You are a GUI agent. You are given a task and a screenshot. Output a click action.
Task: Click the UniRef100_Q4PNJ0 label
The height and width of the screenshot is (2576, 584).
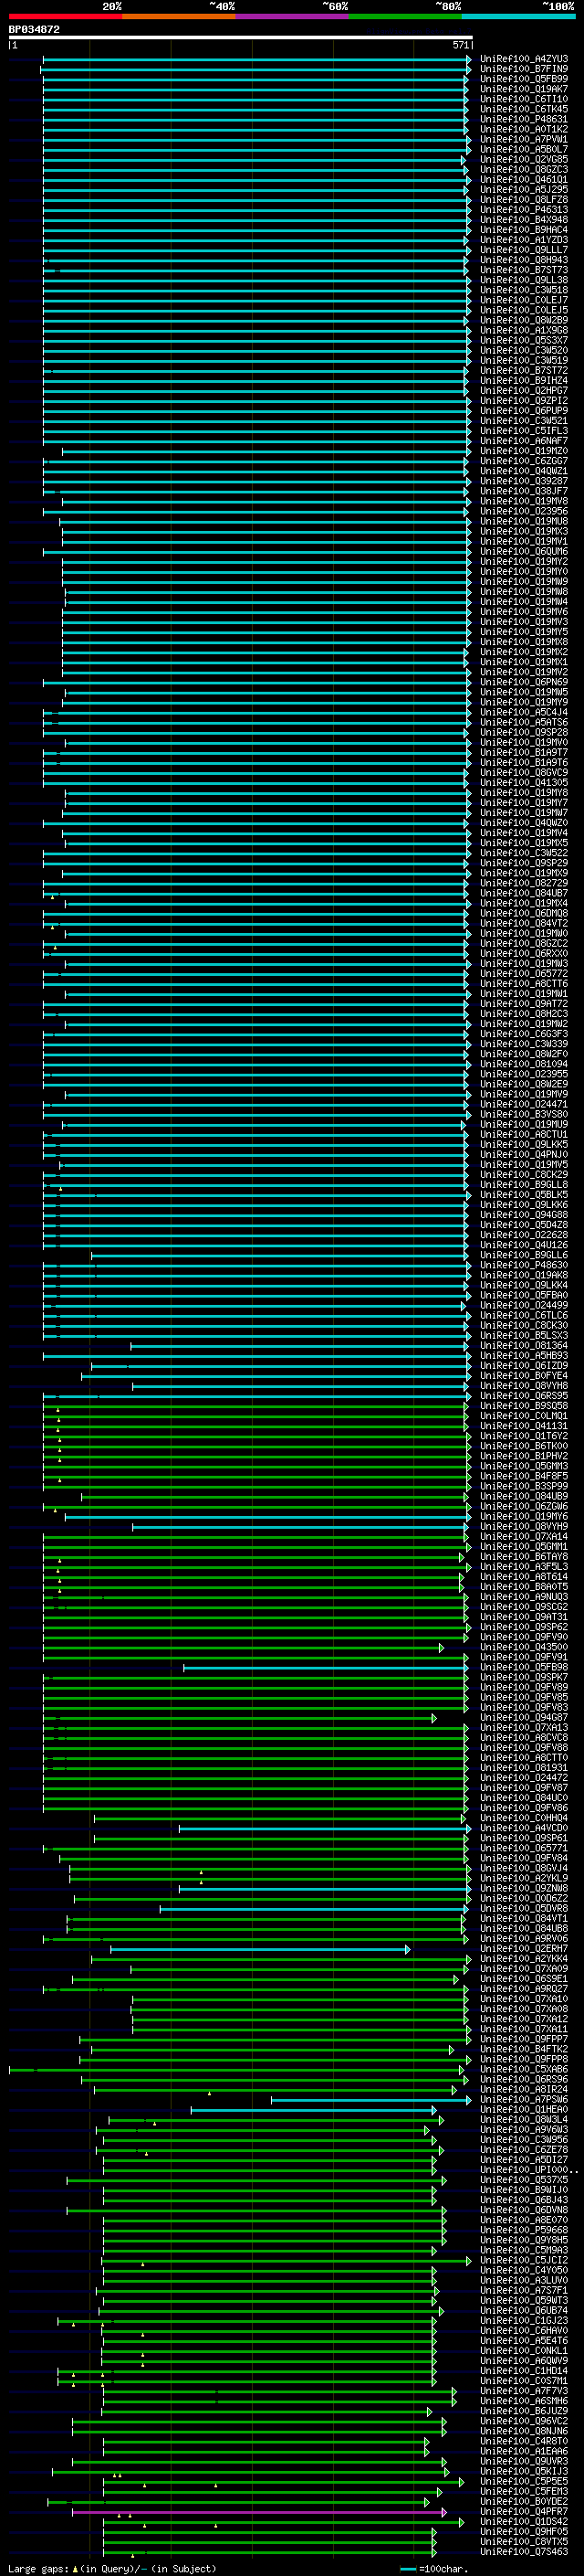523,1155
